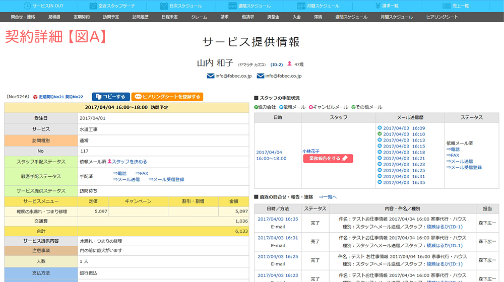Click ⇒電話 in 顧客手配ステータス row
504x282 pixels.
tap(119, 173)
